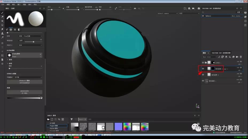Click the camera icon in viewport toolbar

tap(193, 9)
